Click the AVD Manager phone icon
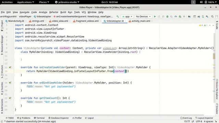The width and height of the screenshot is (219, 123). click(203, 16)
